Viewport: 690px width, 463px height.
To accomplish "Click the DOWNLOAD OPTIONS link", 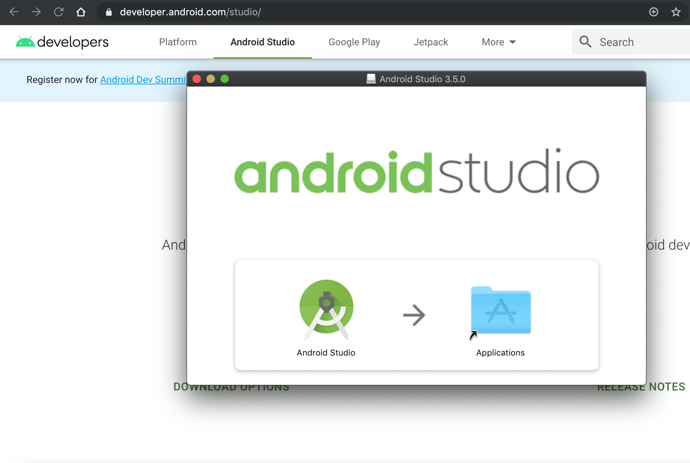I will (231, 387).
